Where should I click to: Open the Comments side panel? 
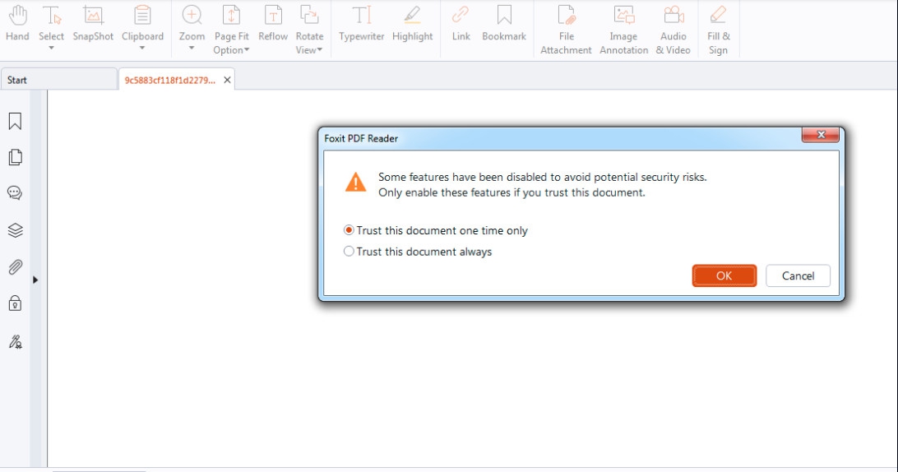(x=16, y=193)
